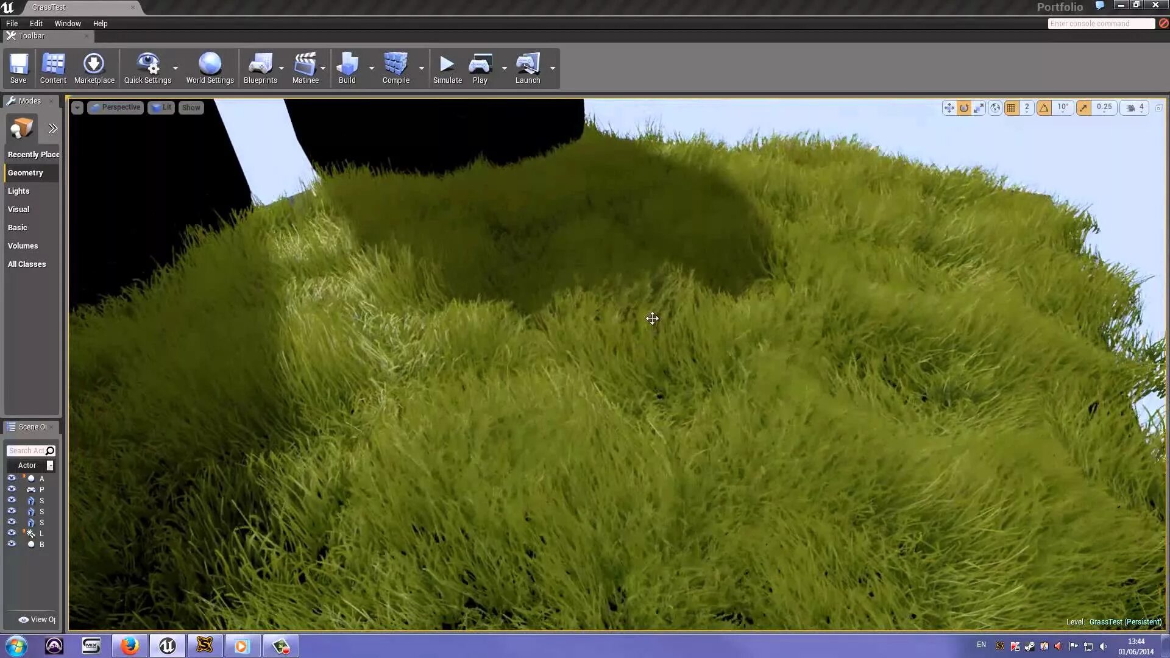Select the rotate gizmo tool
Screen dimensions: 1170x658
pyautogui.click(x=964, y=108)
